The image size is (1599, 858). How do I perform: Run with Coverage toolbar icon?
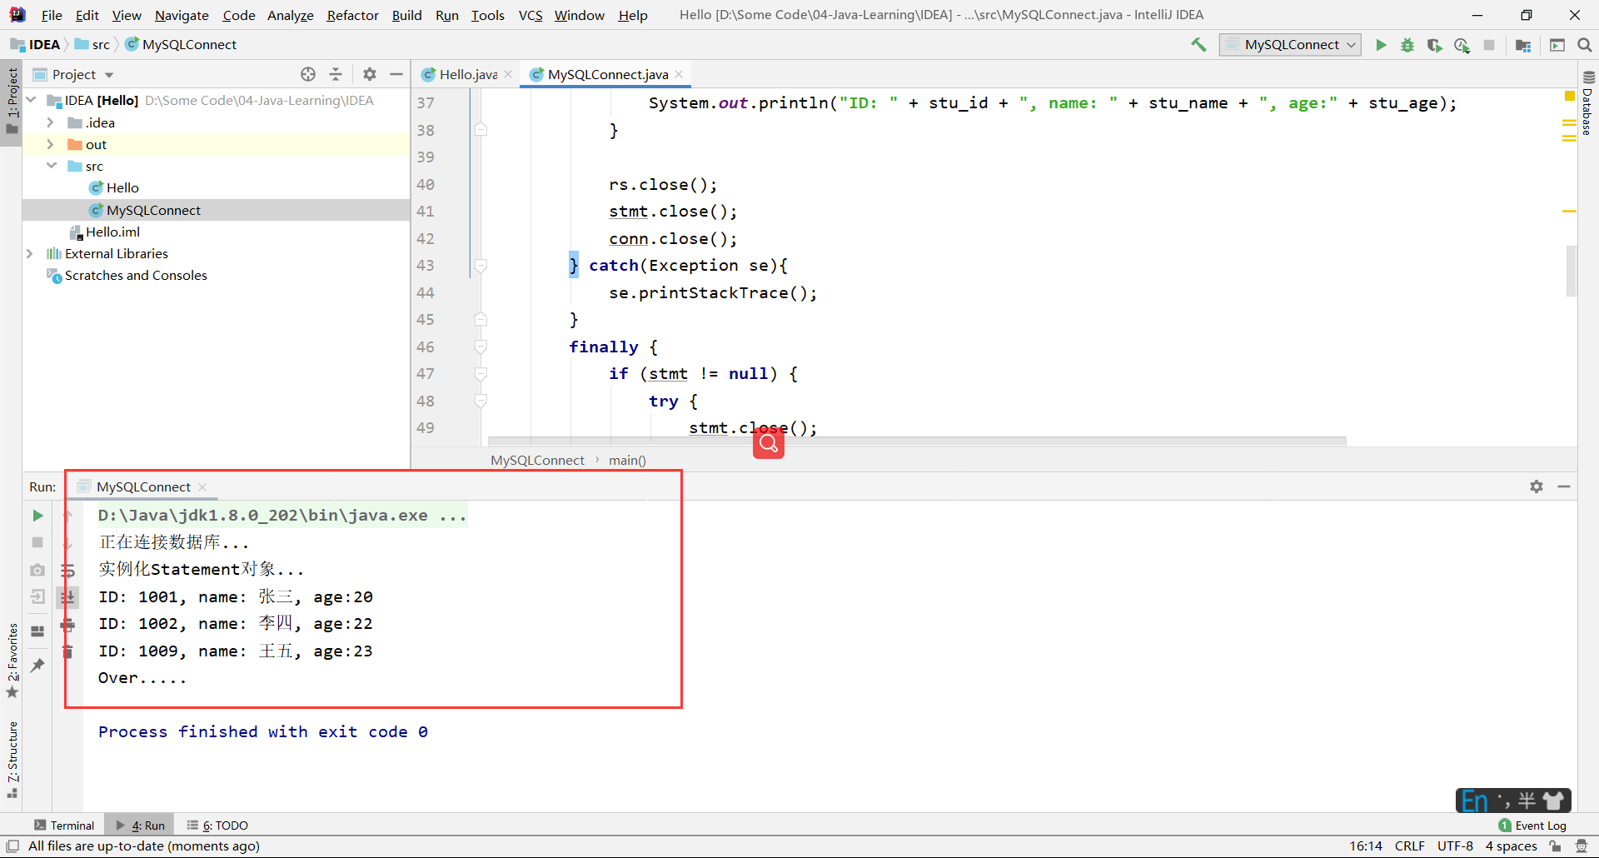(1434, 45)
